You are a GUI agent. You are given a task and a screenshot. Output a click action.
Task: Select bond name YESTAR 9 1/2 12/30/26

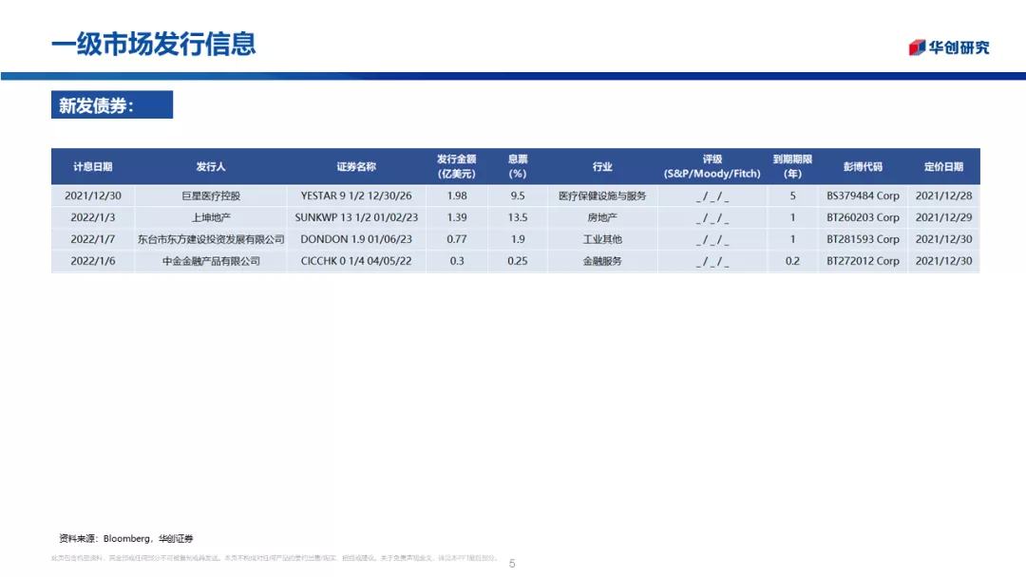point(356,195)
